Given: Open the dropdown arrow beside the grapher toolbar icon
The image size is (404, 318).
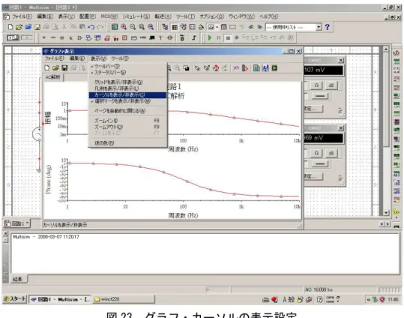Looking at the screenshot, I should (x=217, y=27).
